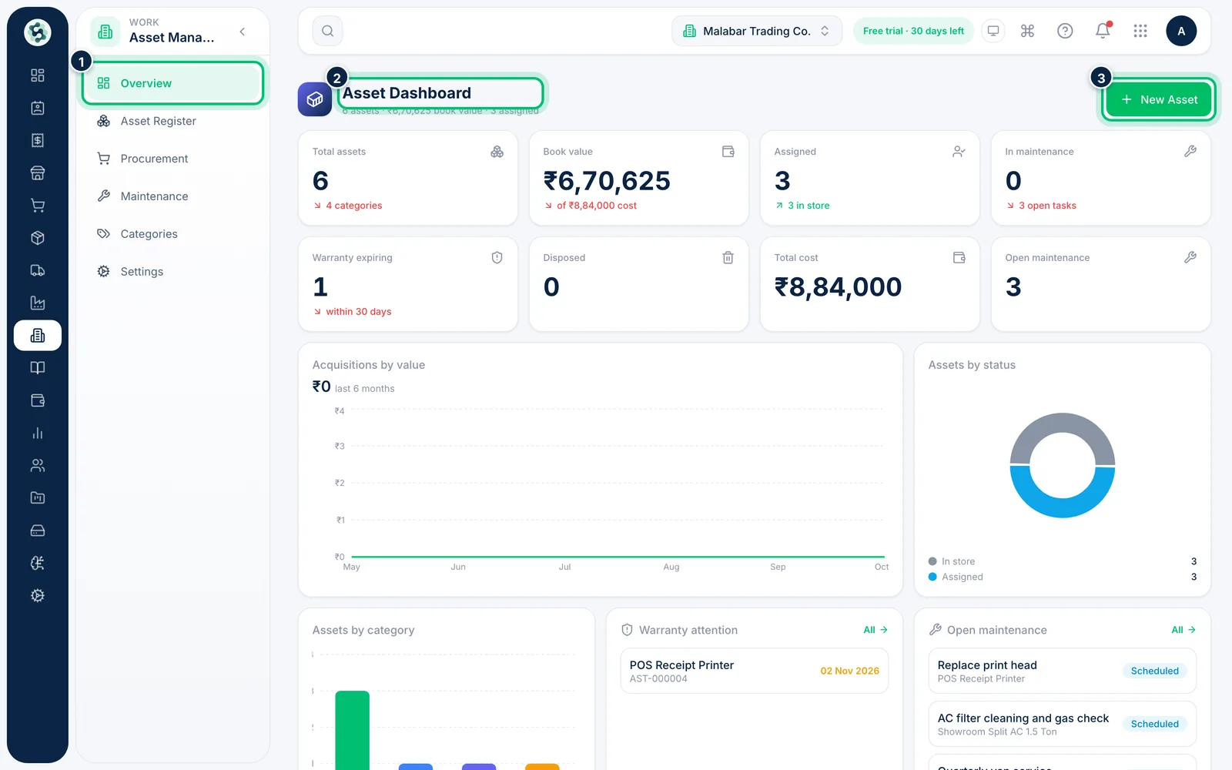The width and height of the screenshot is (1232, 770).
Task: Open All link in Open maintenance
Action: pyautogui.click(x=1183, y=630)
